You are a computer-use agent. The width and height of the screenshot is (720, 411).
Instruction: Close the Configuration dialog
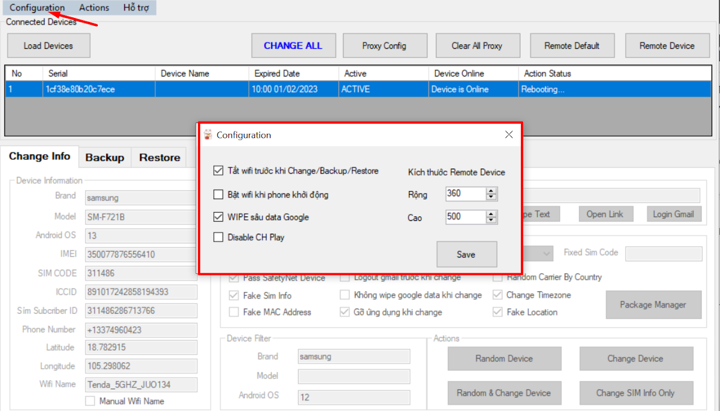[508, 135]
